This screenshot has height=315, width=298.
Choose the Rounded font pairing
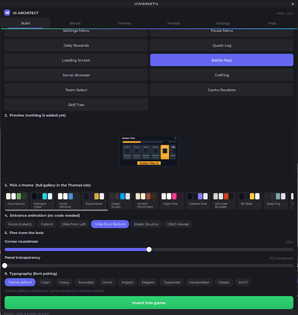point(86,282)
